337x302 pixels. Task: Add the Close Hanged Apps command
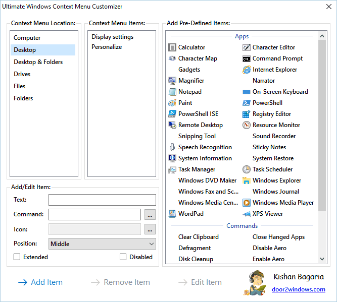pos(278,237)
